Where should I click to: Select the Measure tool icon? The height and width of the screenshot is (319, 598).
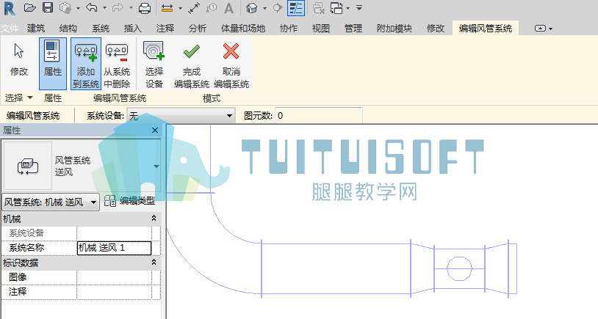(x=167, y=8)
